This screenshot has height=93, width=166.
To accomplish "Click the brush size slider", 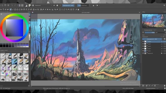I will point(83,5).
